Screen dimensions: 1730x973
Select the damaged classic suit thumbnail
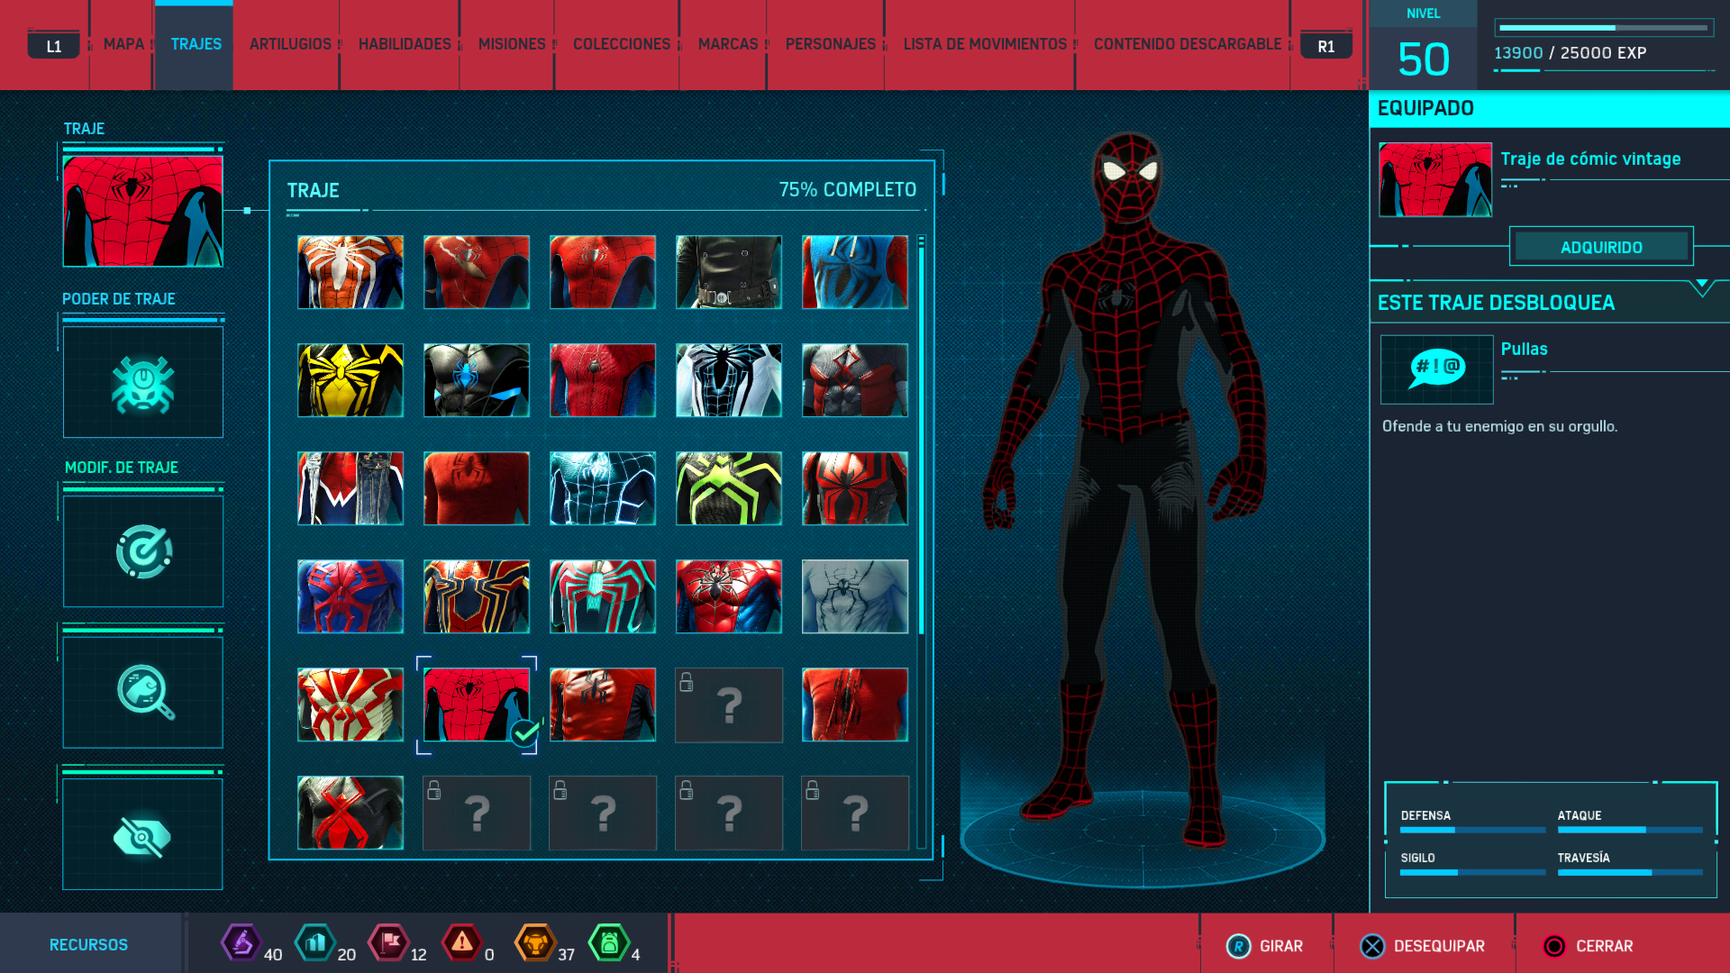pyautogui.click(x=477, y=272)
